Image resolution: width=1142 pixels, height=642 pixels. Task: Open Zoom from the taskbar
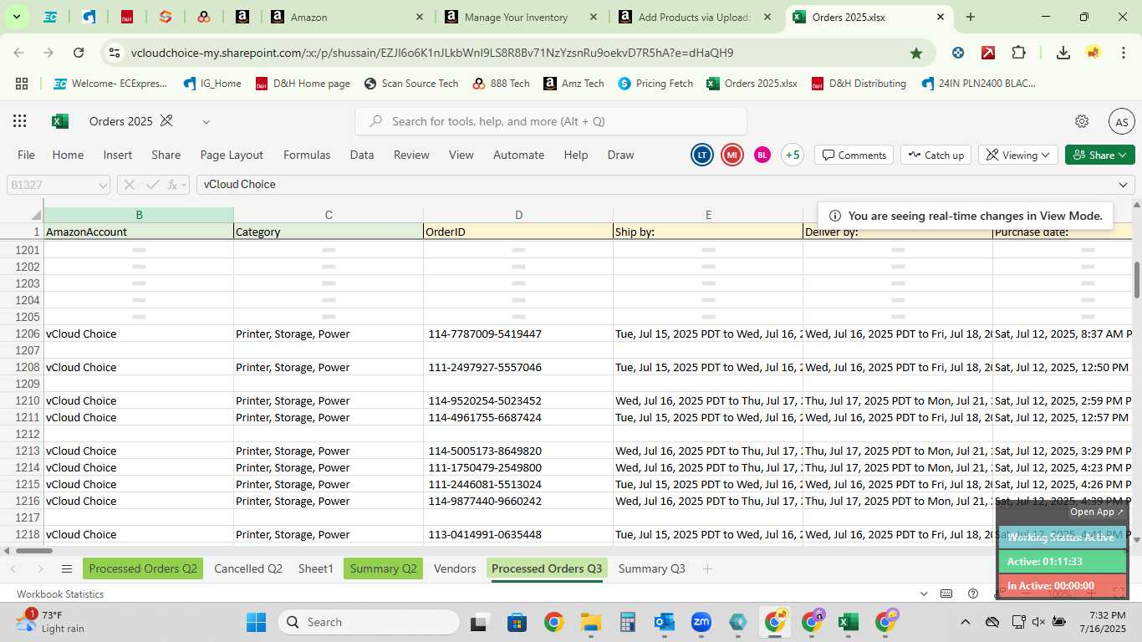(x=701, y=622)
